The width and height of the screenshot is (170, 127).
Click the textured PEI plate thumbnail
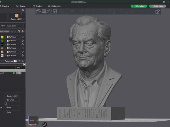click(17, 16)
